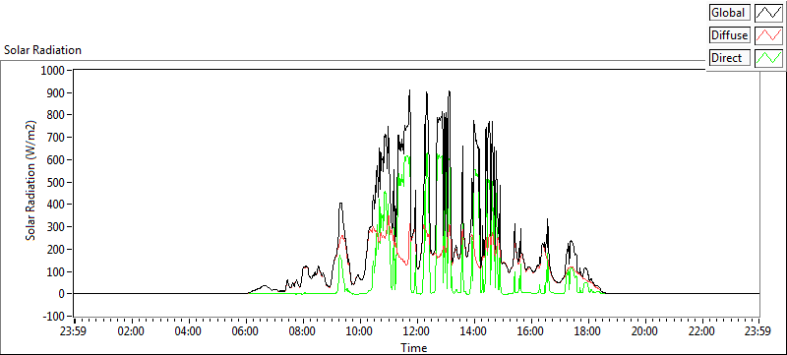Viewport: 787px width, 355px height.
Task: Click the 12:00 time axis label
Action: [x=416, y=331]
